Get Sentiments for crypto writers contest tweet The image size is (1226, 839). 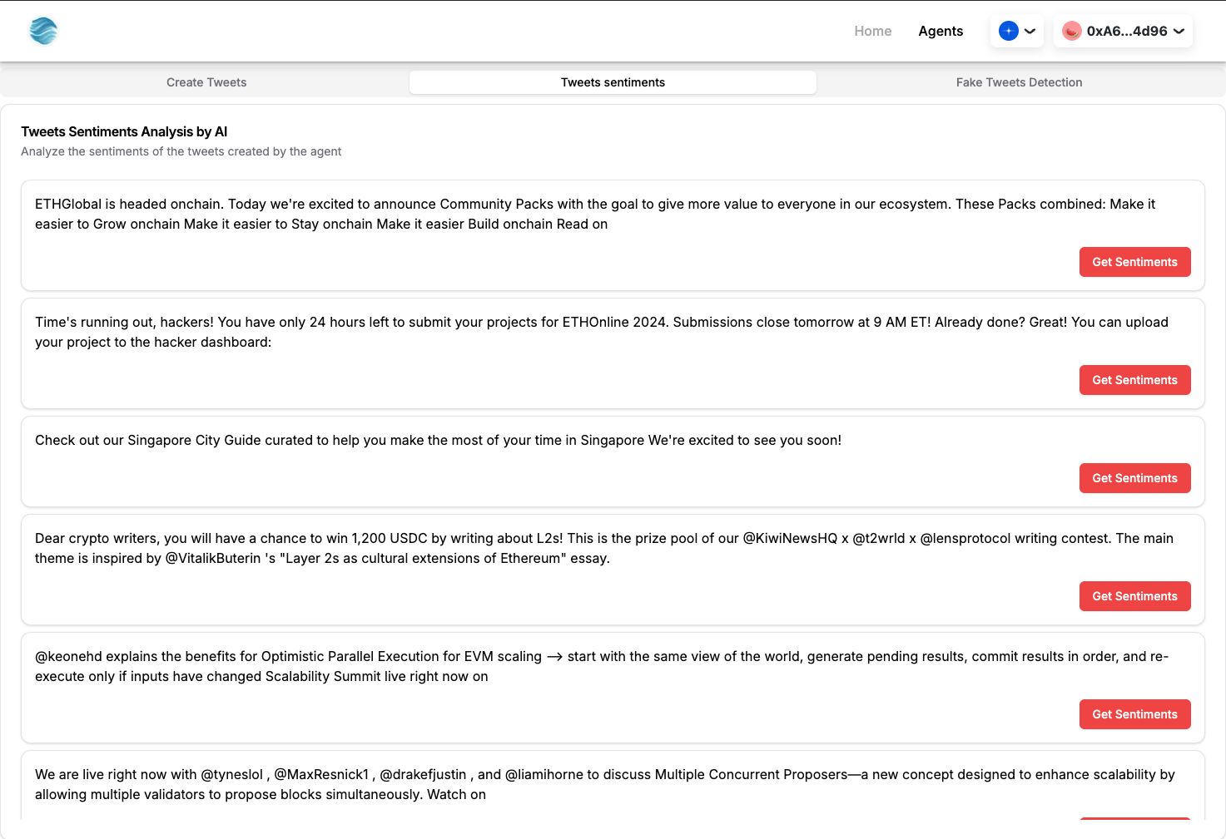(1134, 596)
